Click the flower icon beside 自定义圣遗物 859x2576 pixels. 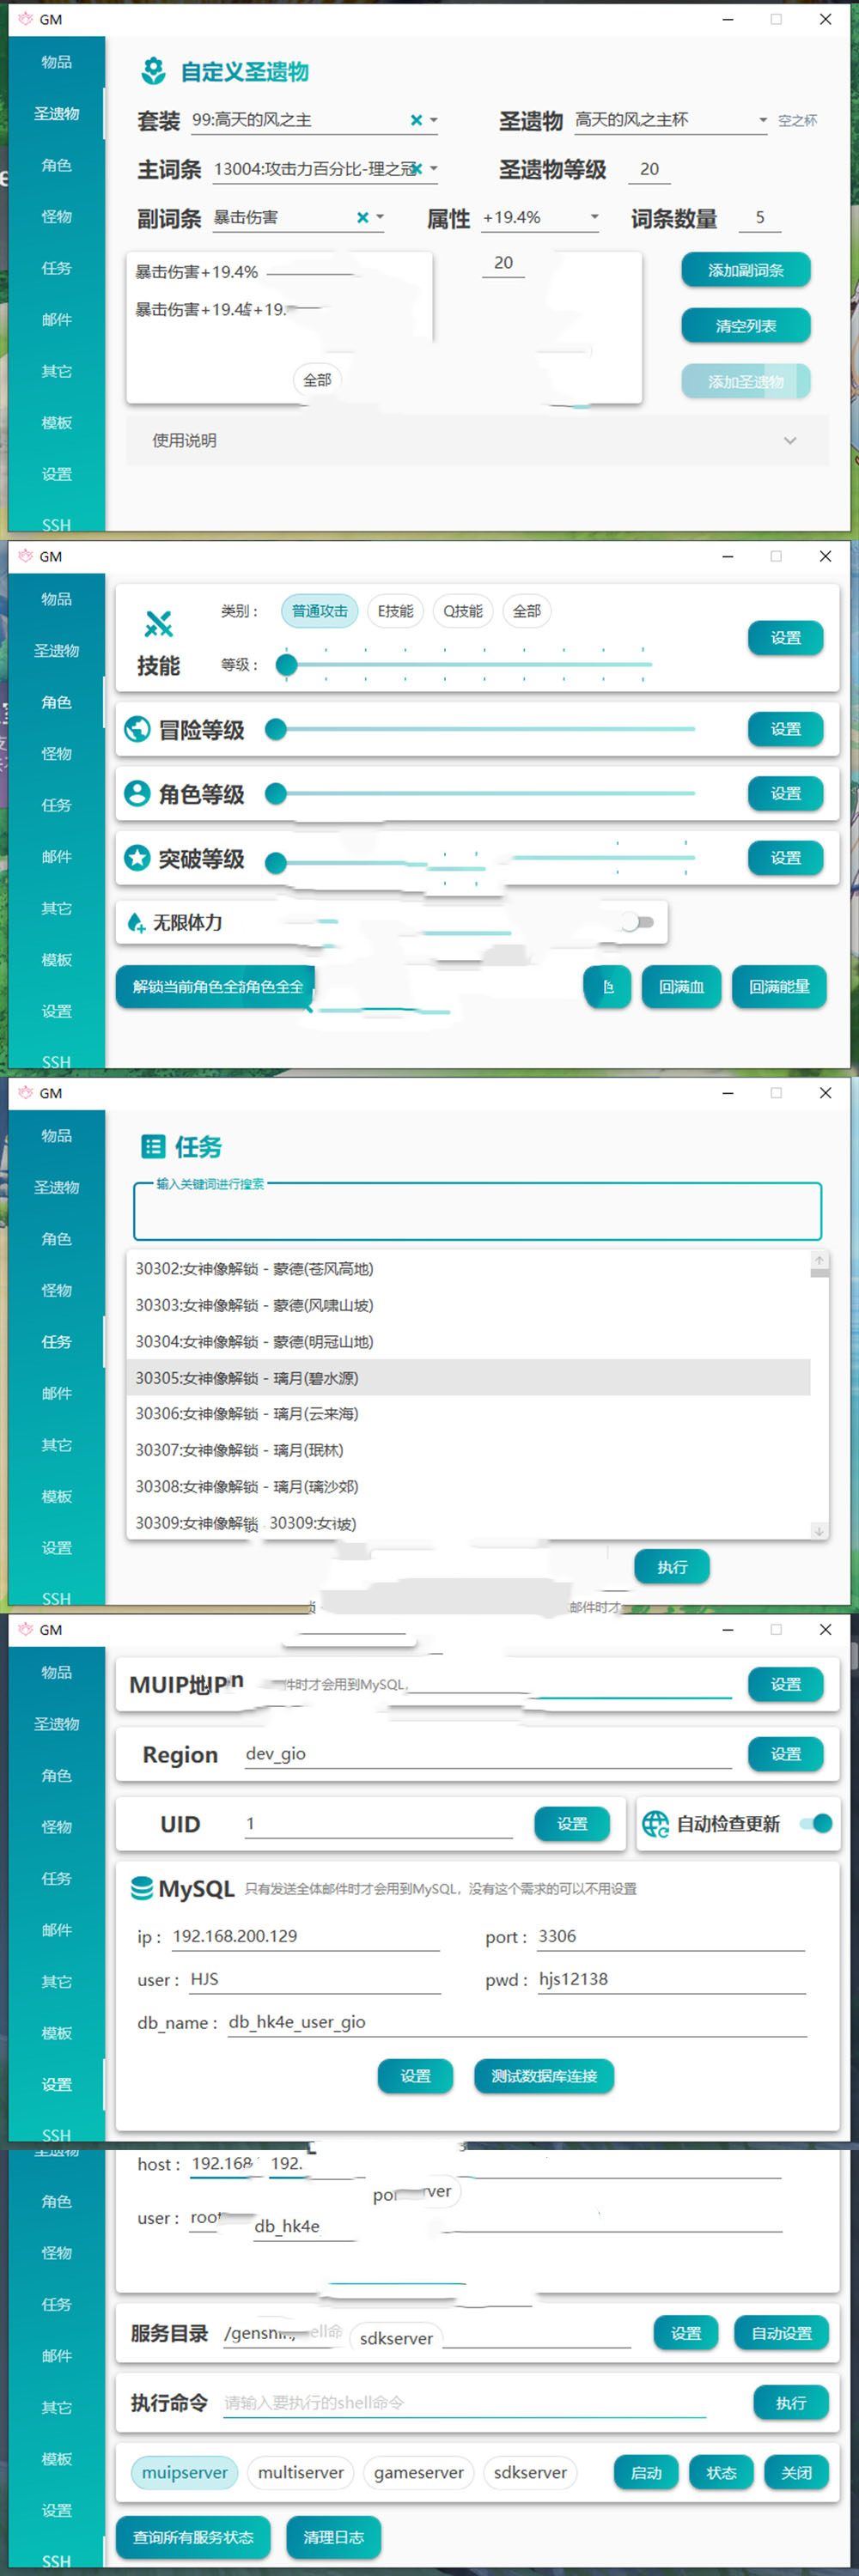coord(153,71)
